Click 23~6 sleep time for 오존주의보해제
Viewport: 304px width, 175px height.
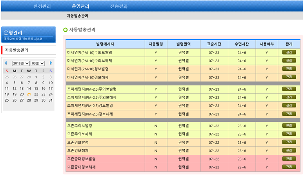tap(242, 134)
